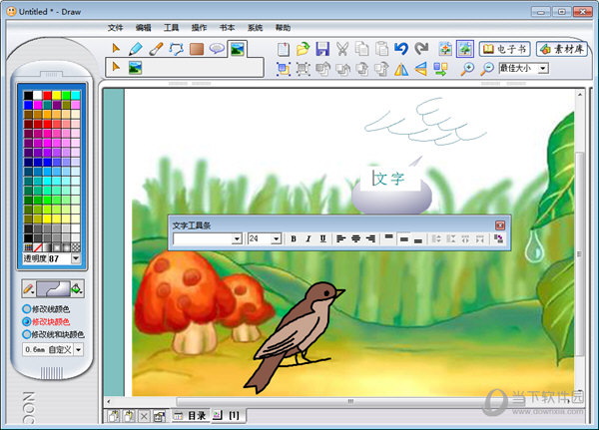The height and width of the screenshot is (430, 599).
Task: Click the copy icon in toolbar
Action: pyautogui.click(x=361, y=49)
